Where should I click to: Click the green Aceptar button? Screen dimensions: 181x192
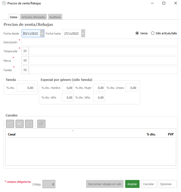tap(132, 184)
